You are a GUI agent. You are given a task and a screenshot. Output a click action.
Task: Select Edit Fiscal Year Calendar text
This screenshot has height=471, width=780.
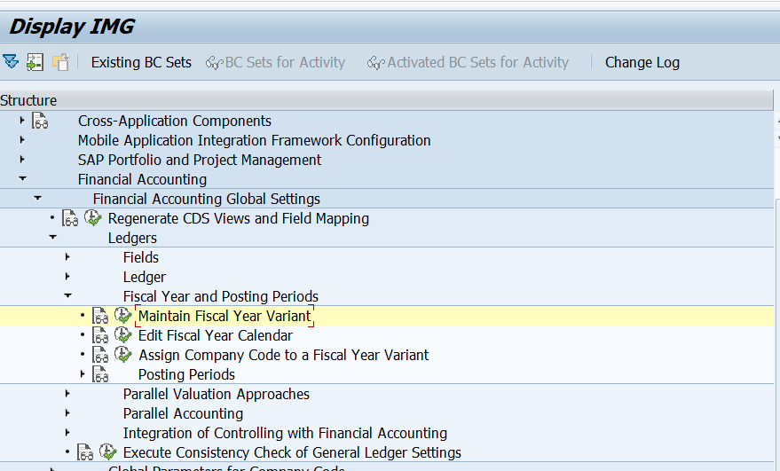pos(216,335)
